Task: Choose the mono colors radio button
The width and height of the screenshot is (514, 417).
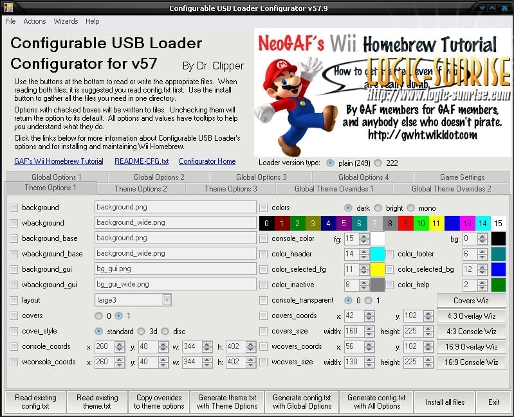Action: pyautogui.click(x=410, y=208)
